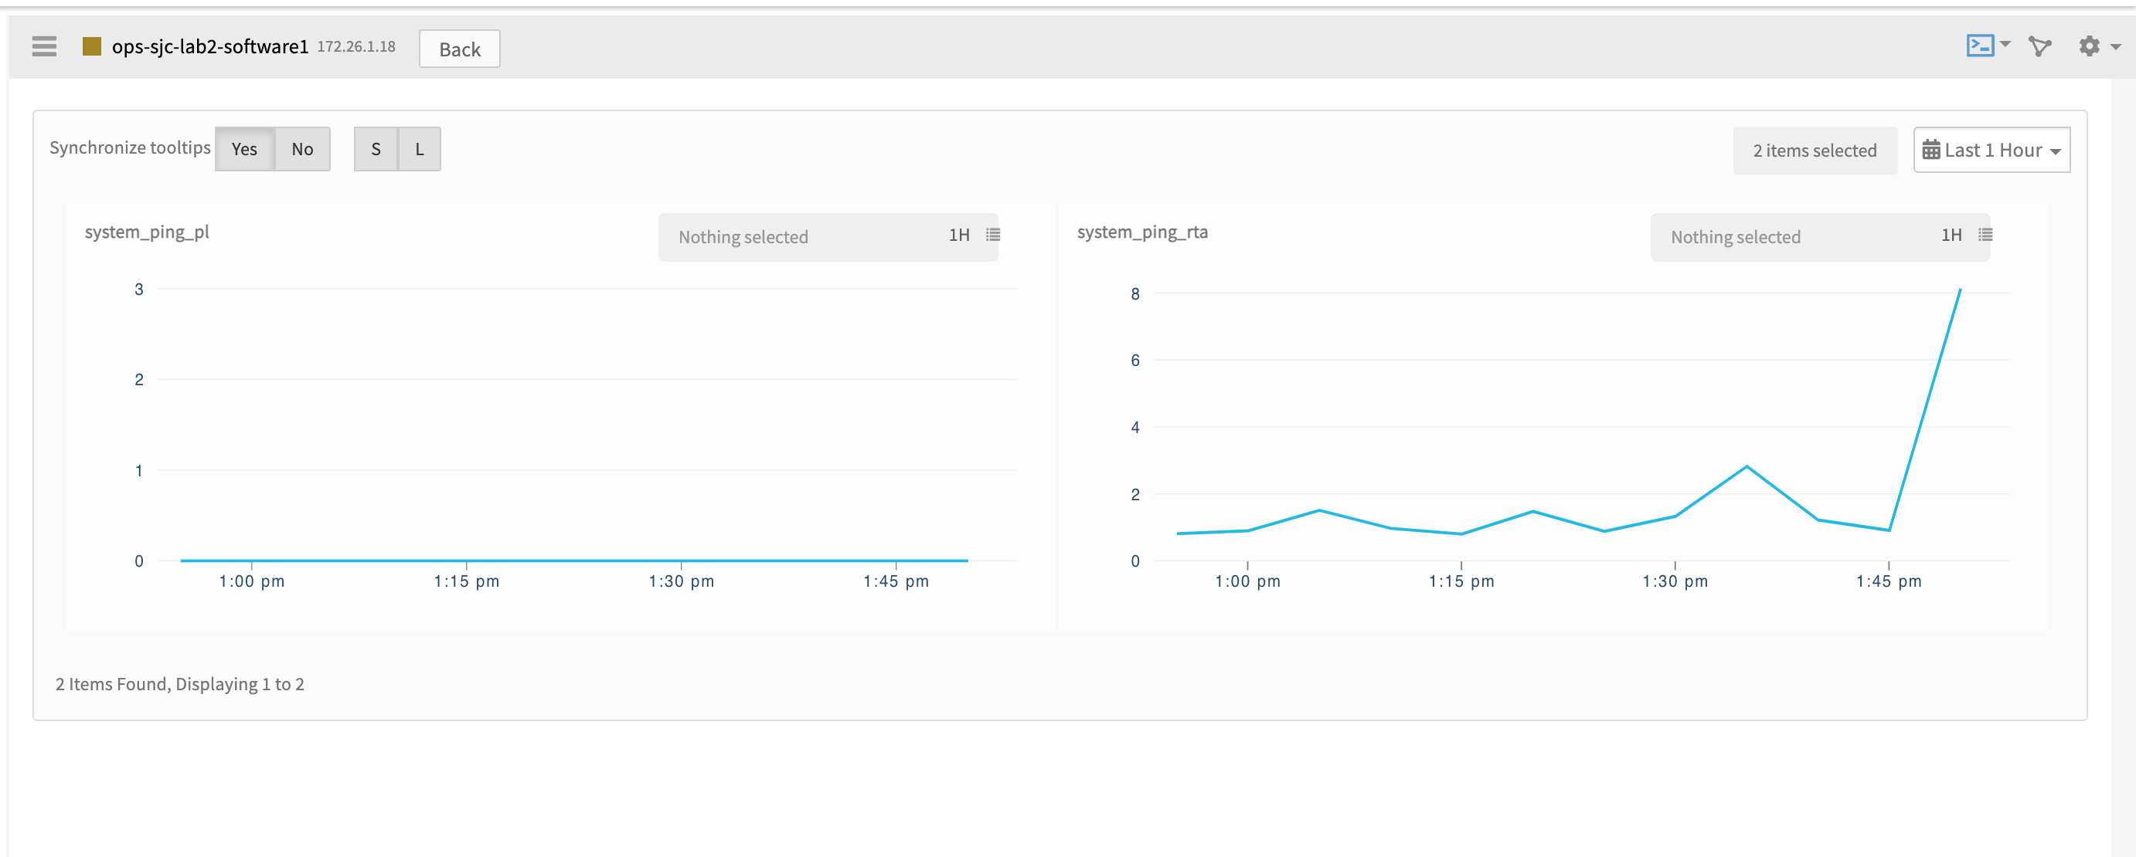Open list icon on system_ping_rta chart
The image size is (2136, 857).
tap(1985, 235)
